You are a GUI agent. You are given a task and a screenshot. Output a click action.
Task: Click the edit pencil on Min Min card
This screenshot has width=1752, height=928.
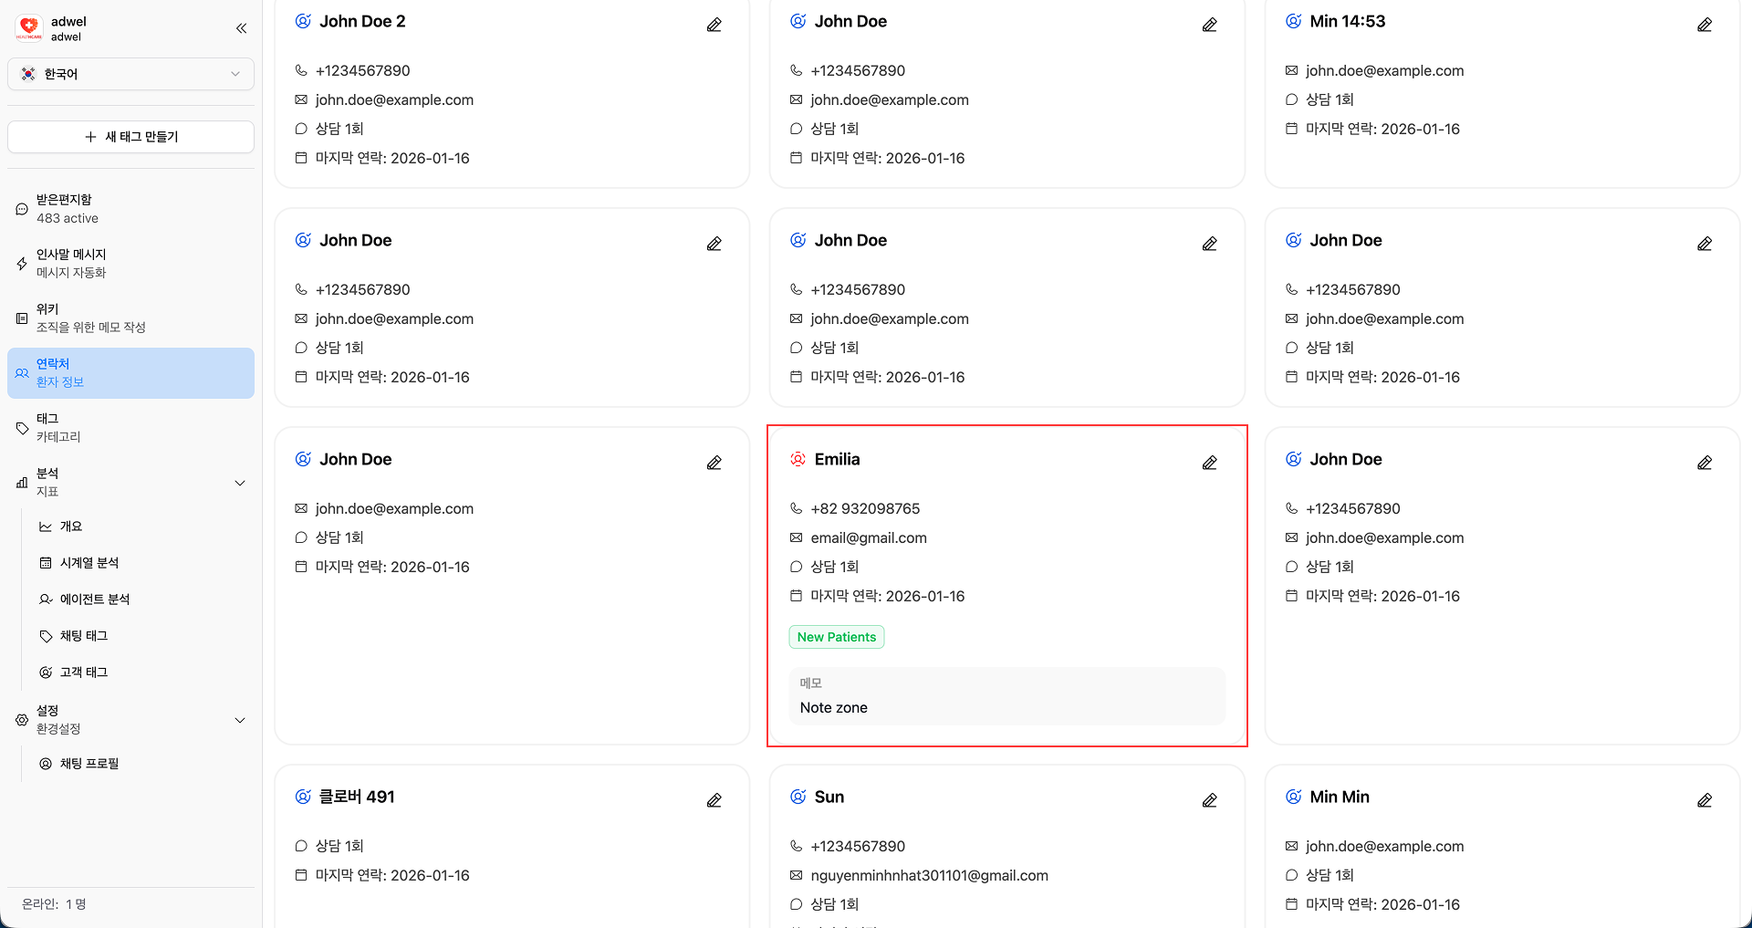(1704, 800)
